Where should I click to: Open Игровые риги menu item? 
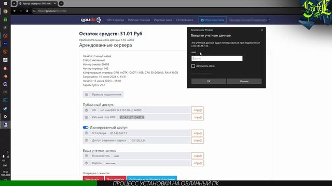163,20
